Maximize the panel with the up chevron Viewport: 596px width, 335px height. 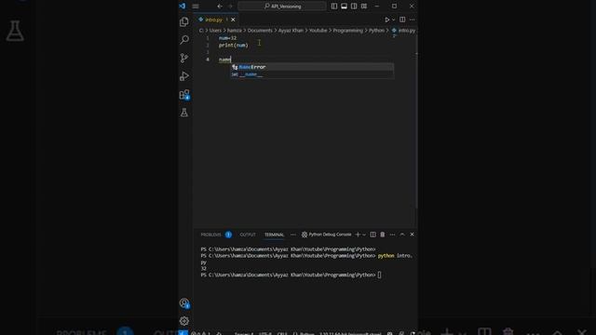(402, 234)
